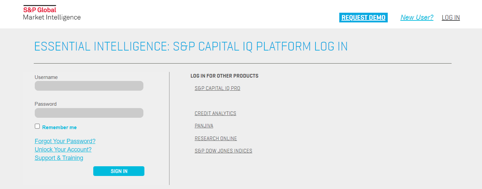Click the Remember me label text

59,127
